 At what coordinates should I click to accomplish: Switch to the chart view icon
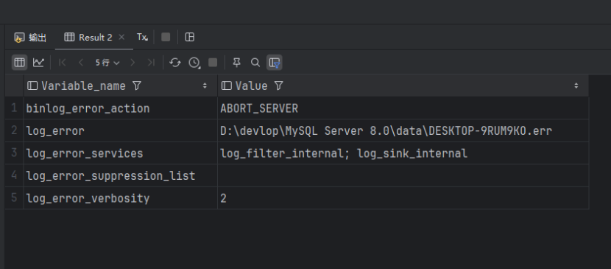tap(38, 63)
